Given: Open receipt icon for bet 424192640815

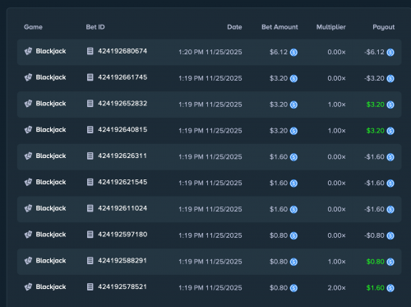Looking at the screenshot, I should point(90,129).
